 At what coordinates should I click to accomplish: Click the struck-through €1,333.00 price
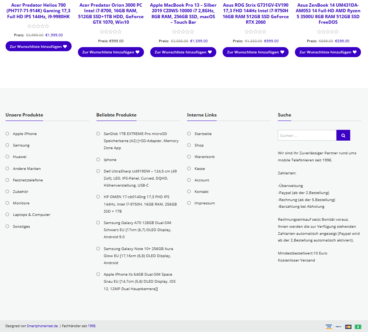(x=253, y=41)
